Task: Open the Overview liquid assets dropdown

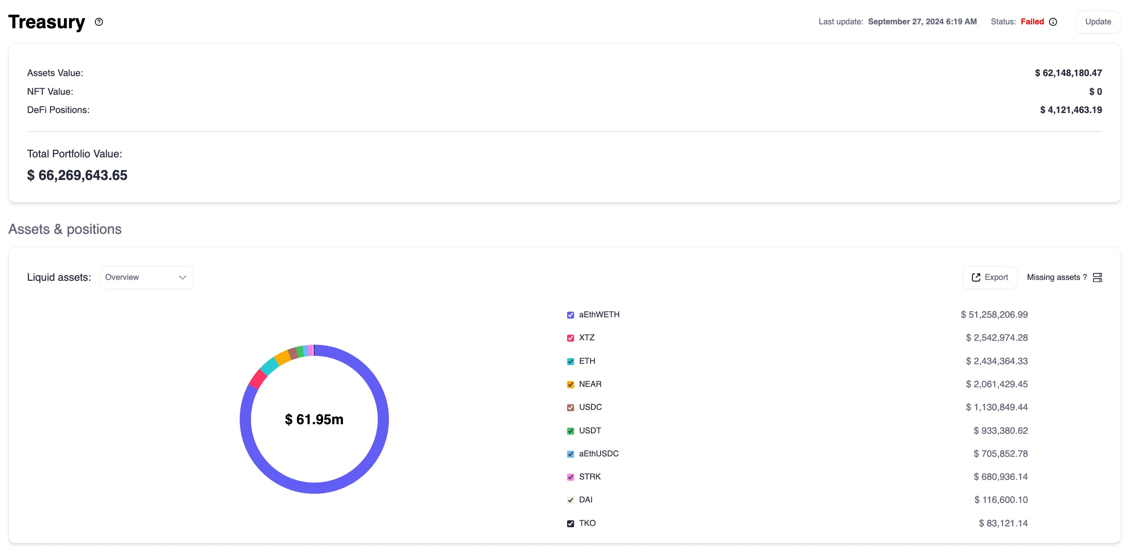Action: [x=146, y=277]
